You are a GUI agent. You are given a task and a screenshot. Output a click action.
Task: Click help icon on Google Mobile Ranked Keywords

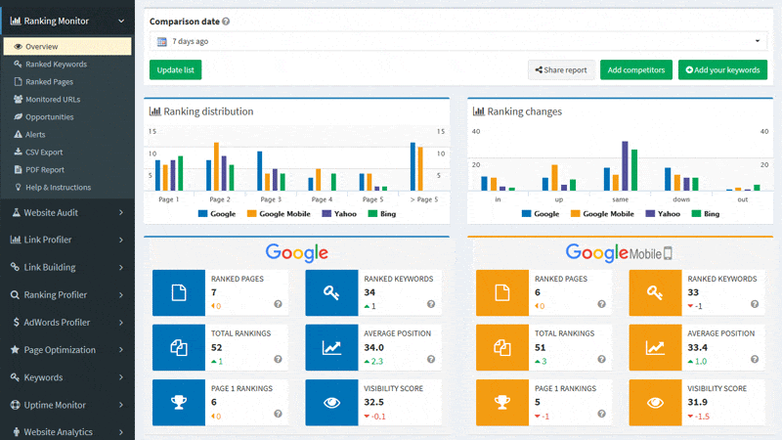(x=755, y=304)
